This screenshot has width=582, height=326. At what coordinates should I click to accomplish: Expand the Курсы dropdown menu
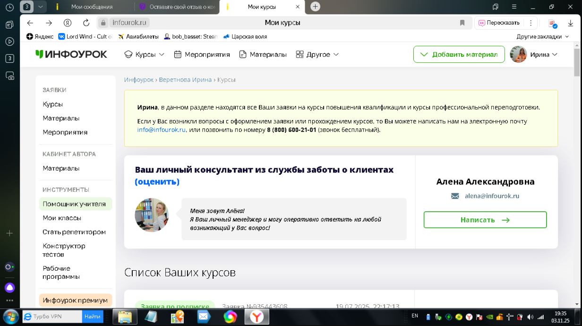tap(145, 54)
